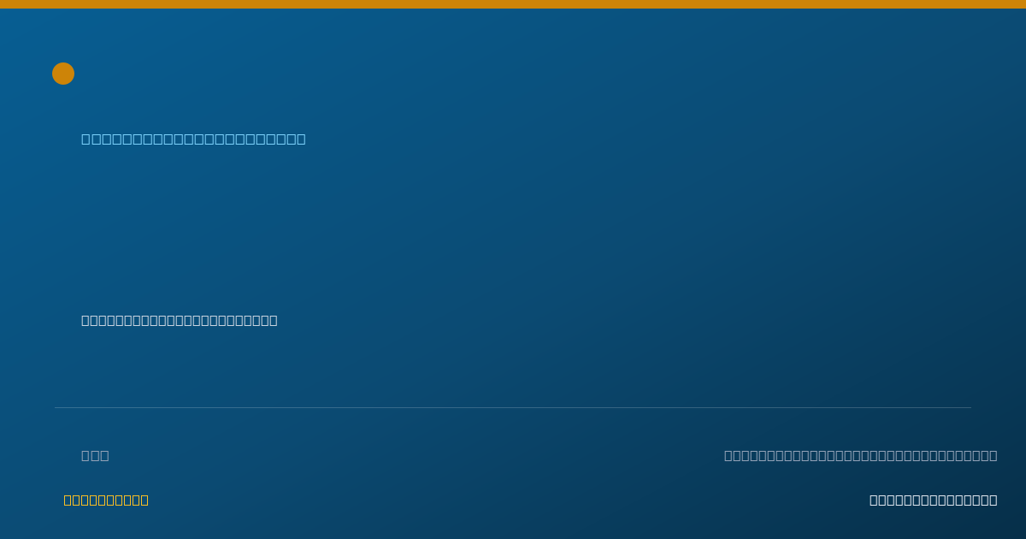Screen dimensions: 1026x539
Task: Click the long gray footer text line
Action: tap(860, 455)
